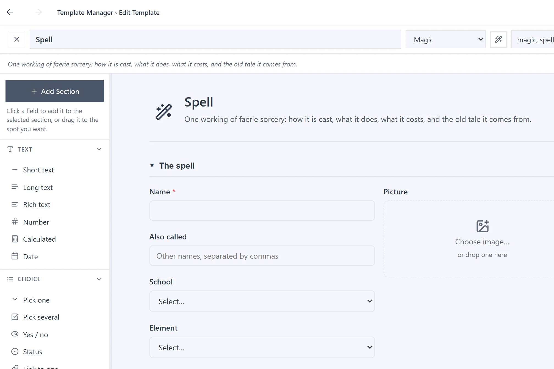Select the School field label
The image size is (554, 369).
[161, 282]
